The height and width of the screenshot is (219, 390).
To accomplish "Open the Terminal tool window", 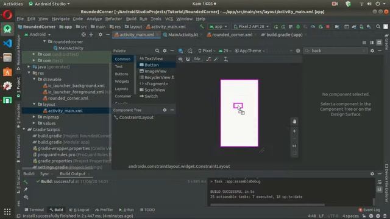I will tap(34, 210).
